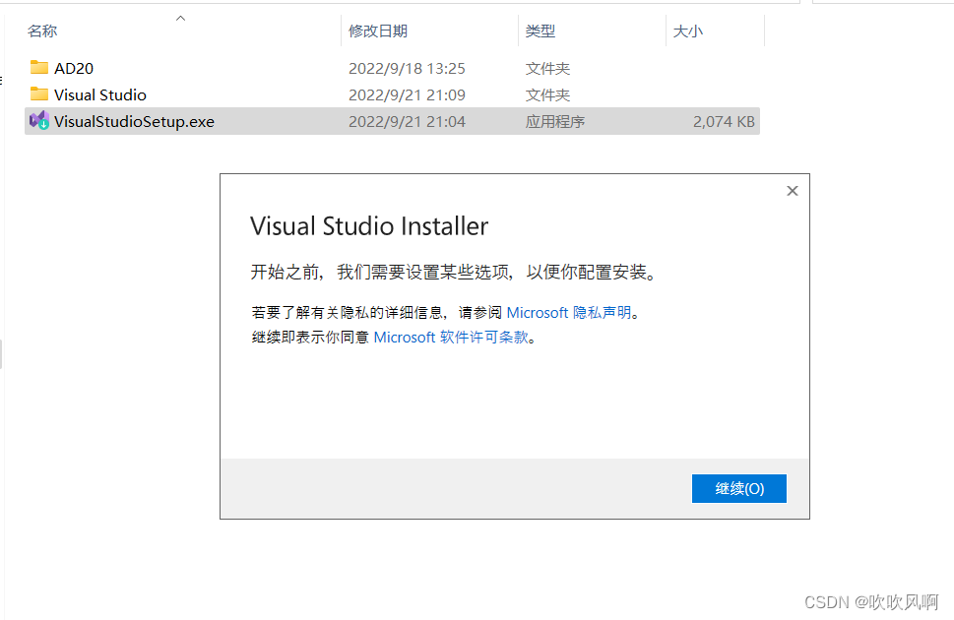Image resolution: width=954 pixels, height=620 pixels.
Task: Open the Microsoft 隐私声明 link
Action: (x=569, y=313)
